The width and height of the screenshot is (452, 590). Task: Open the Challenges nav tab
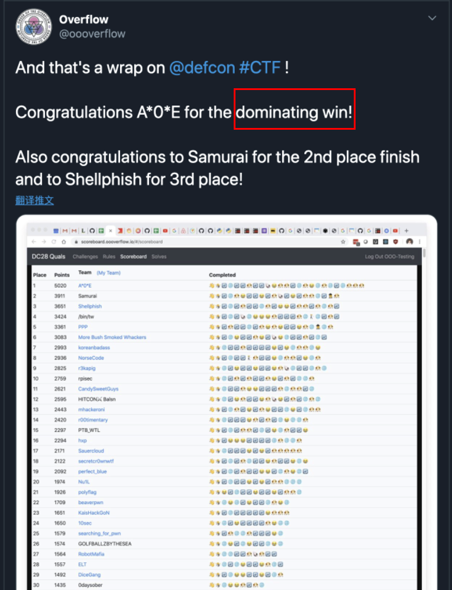pyautogui.click(x=85, y=256)
